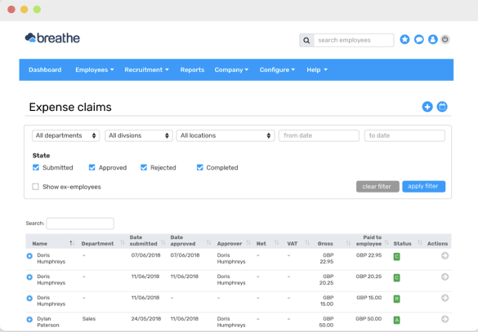The height and width of the screenshot is (332, 478).
Task: Open the All divsions dropdown
Action: click(139, 136)
